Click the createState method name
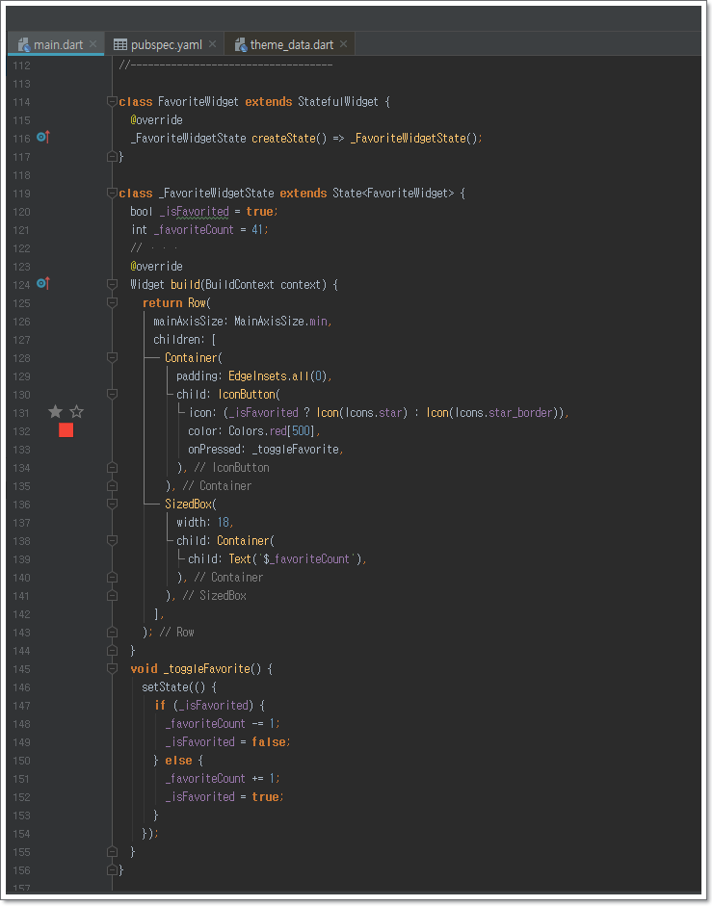 pyautogui.click(x=283, y=138)
